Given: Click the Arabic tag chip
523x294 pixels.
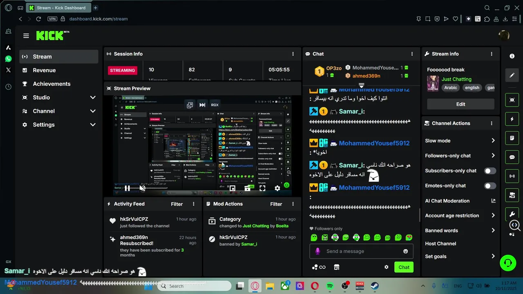Looking at the screenshot, I should point(451,87).
